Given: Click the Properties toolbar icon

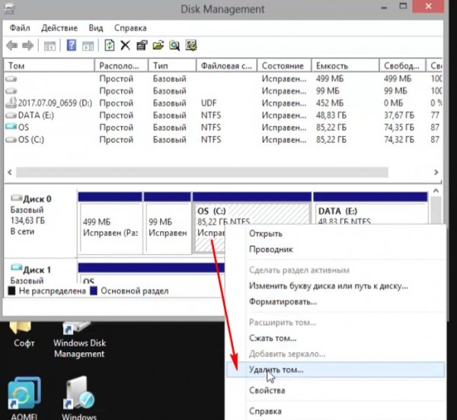Looking at the screenshot, I should coord(142,46).
